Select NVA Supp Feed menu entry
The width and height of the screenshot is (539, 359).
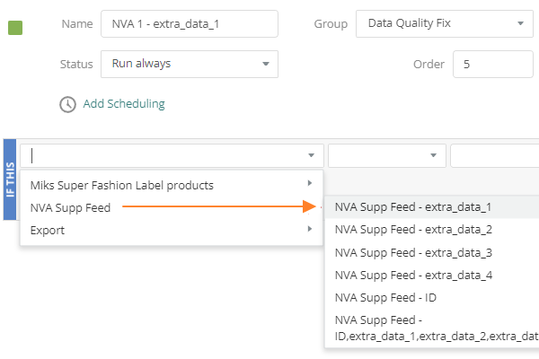[70, 207]
